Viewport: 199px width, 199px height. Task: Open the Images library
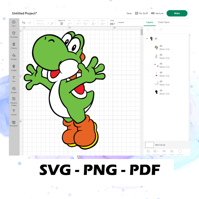click(14, 68)
